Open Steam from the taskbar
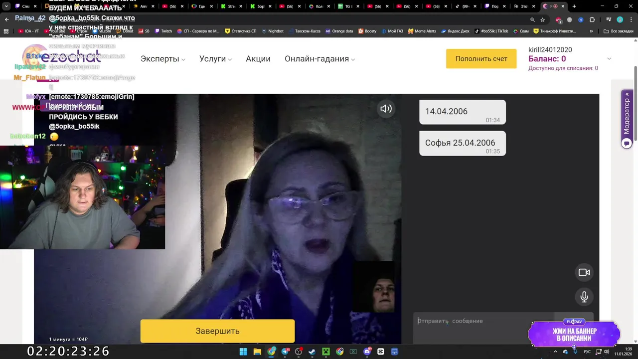Viewport: 638px width, 359px height. coord(312,352)
